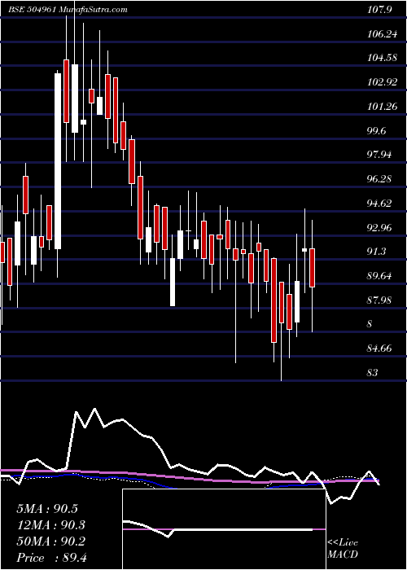Click the tallest white candlestick body
Viewport: 407px width, 570px height.
(x=58, y=161)
